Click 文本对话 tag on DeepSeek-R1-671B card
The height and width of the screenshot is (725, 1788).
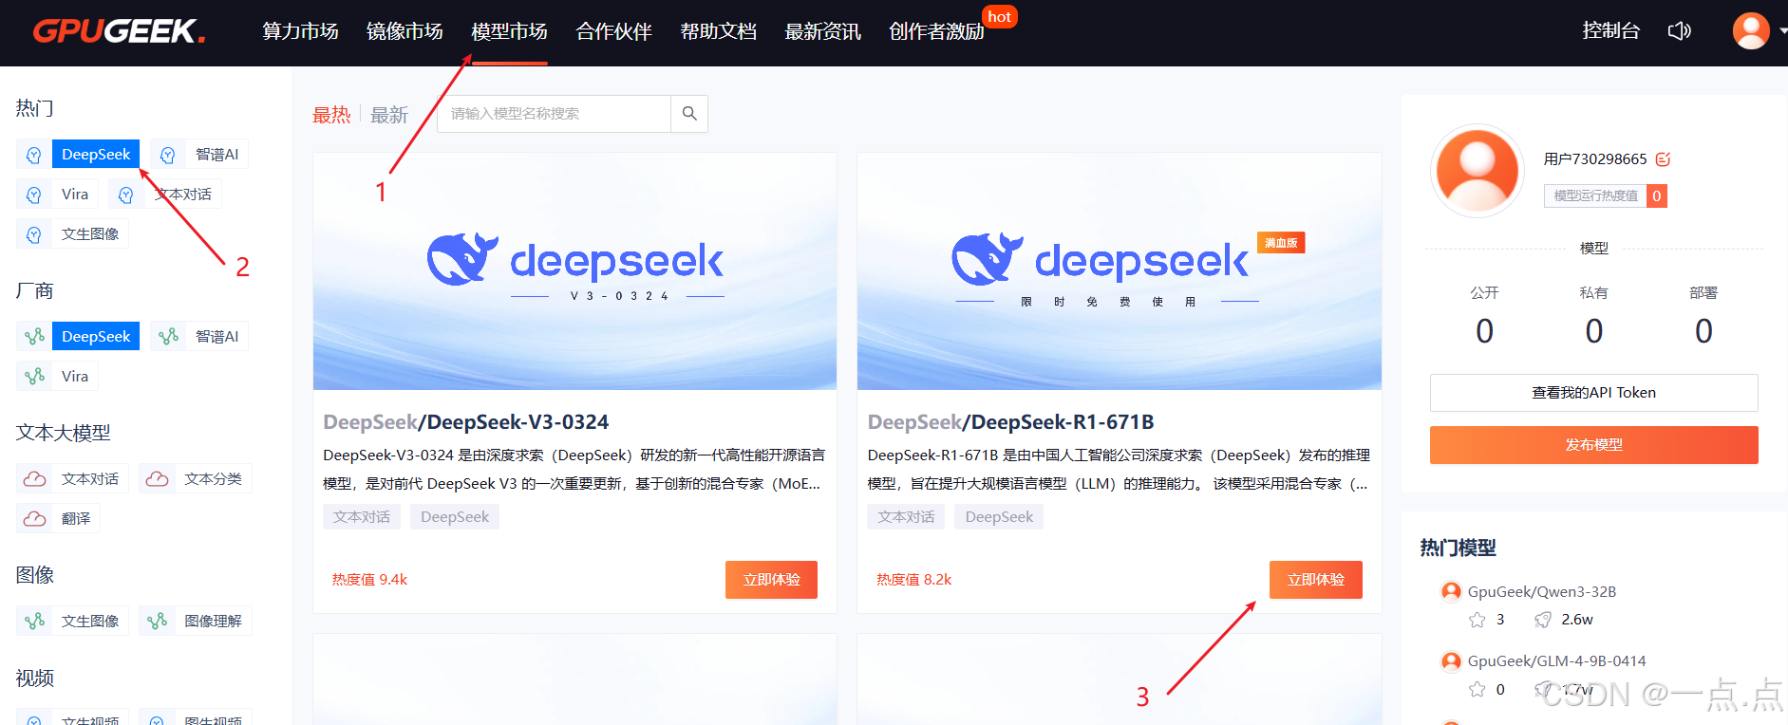click(x=906, y=517)
